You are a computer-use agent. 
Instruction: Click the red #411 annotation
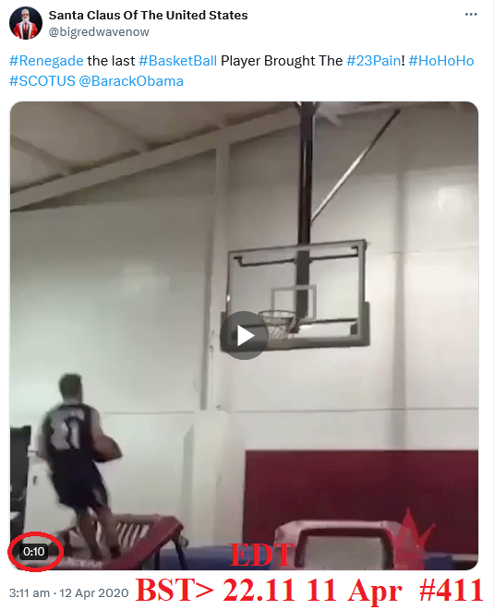pos(452,591)
